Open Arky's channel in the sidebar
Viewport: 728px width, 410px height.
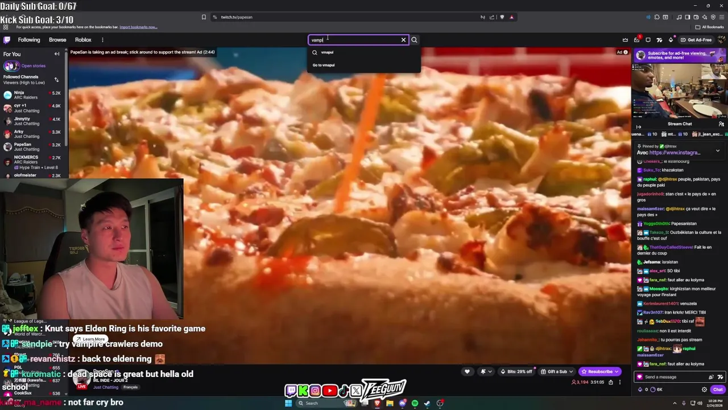coord(33,134)
